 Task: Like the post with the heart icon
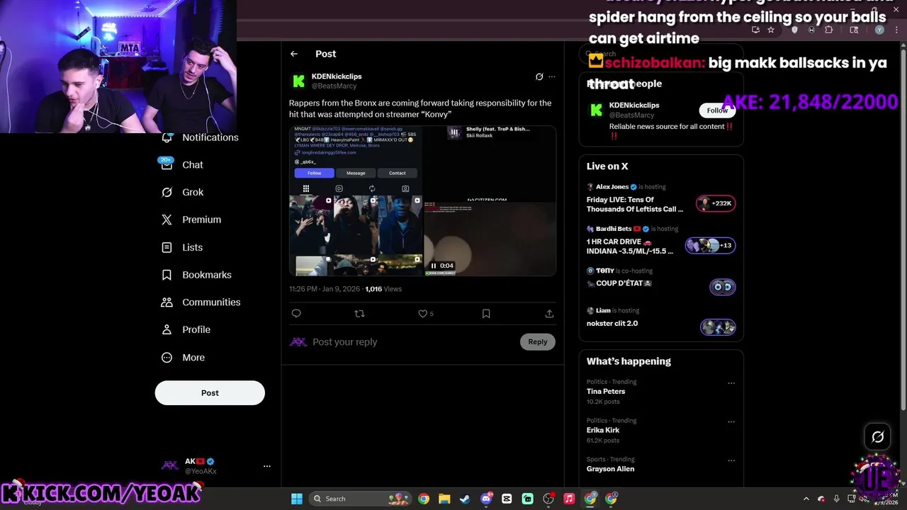[422, 314]
